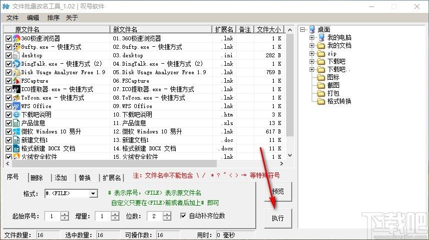The width and height of the screenshot is (429, 240).
Task: Sort by the 文件大小 column header
Action: point(269,29)
